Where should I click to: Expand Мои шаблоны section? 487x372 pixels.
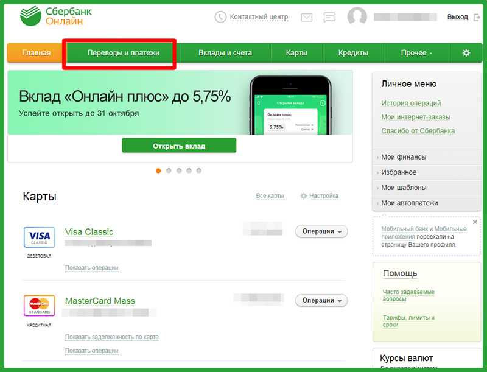pyautogui.click(x=426, y=188)
